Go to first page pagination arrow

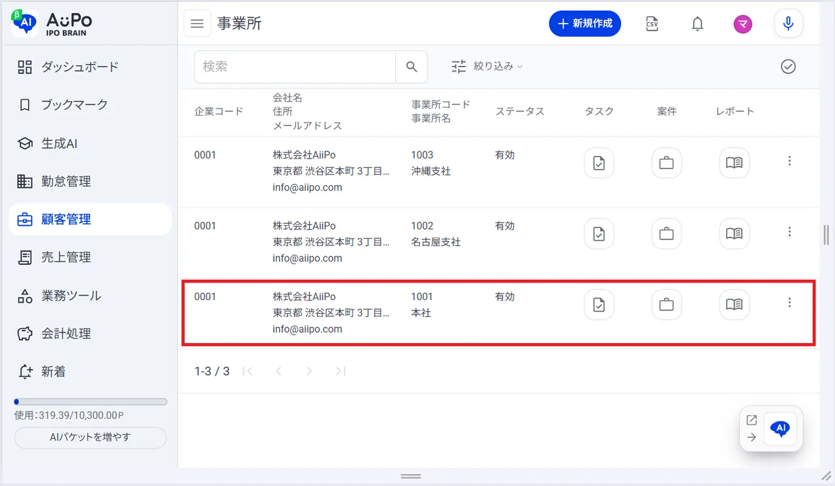click(x=247, y=371)
